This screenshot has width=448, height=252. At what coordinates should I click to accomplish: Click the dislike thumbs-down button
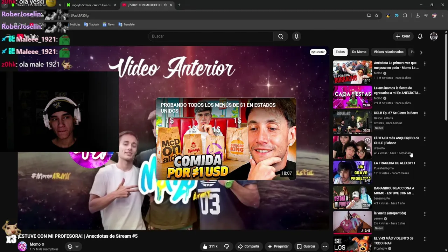tap(226, 246)
